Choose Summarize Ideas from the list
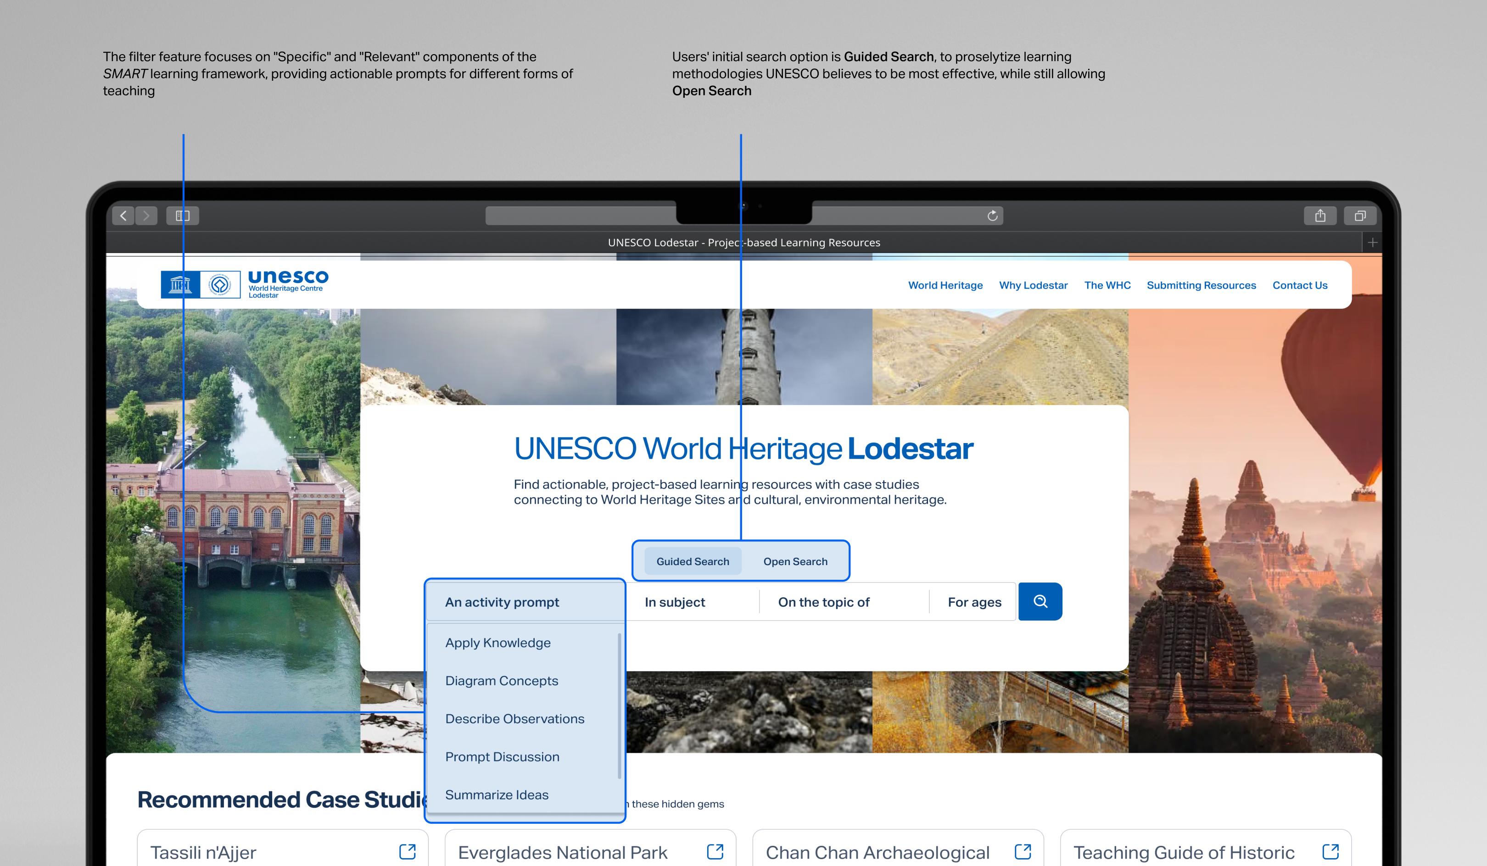The height and width of the screenshot is (866, 1487). 522,795
